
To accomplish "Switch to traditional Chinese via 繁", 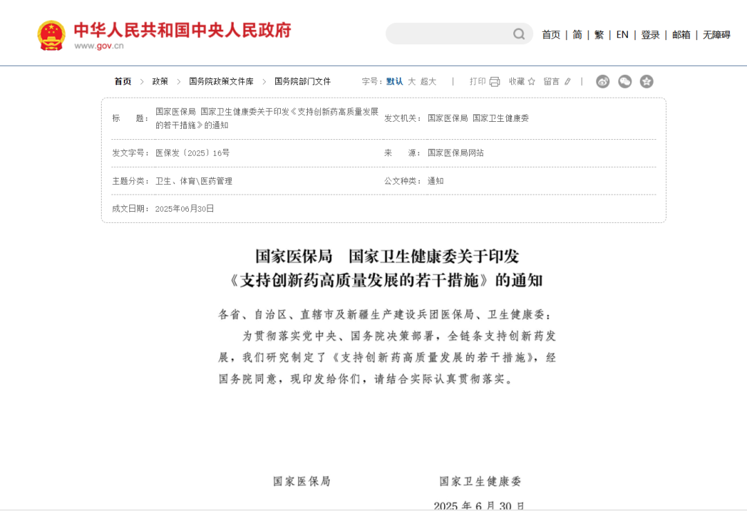I will tap(599, 34).
